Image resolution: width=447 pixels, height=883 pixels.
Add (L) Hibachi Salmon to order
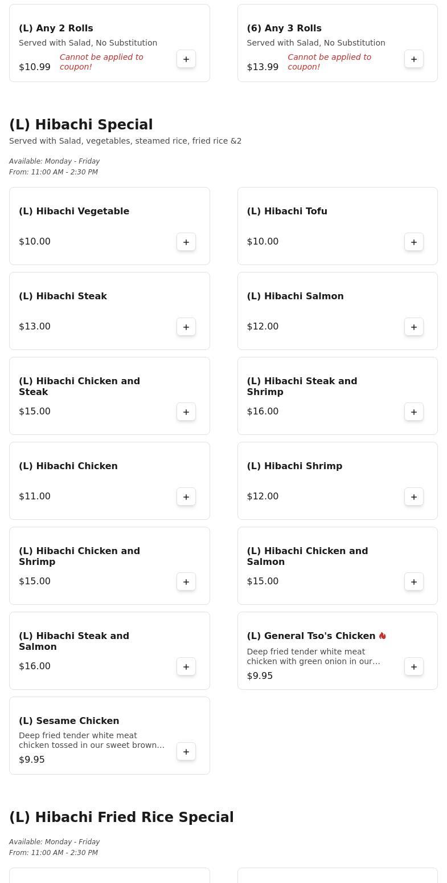pos(414,327)
